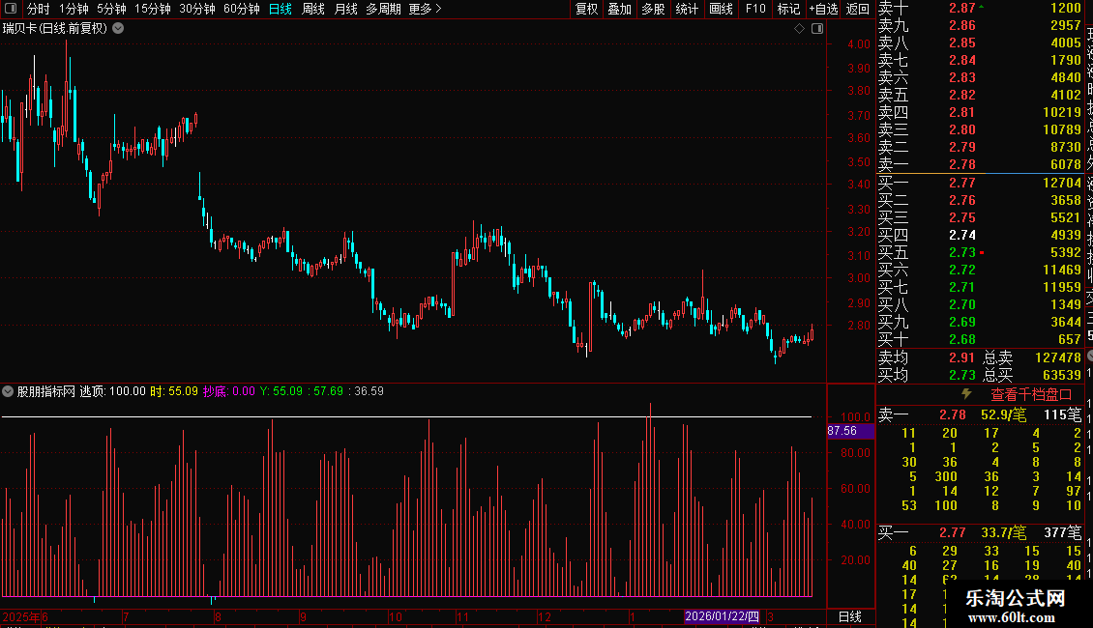
Task: Click the 87.56 indicator value label
Action: (x=849, y=431)
